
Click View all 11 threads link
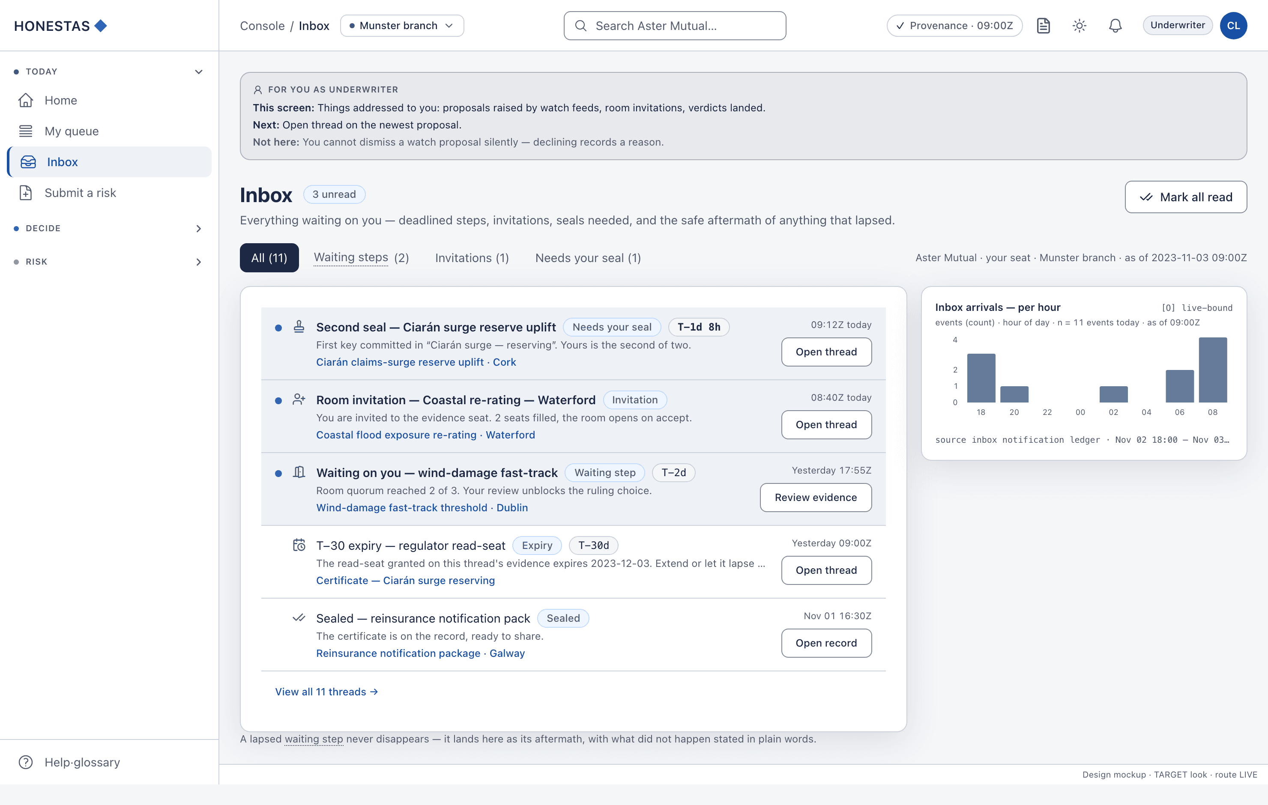tap(326, 692)
